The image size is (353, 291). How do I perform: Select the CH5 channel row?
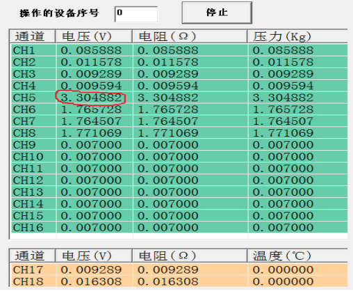tap(179, 97)
